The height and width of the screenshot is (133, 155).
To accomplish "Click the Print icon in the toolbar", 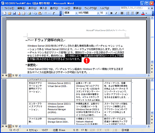I will (29, 13).
